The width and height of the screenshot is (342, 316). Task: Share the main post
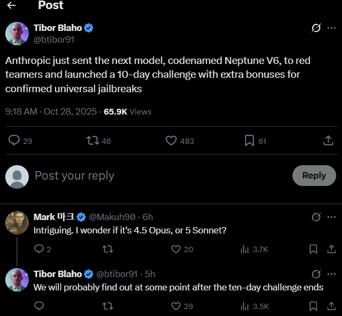(328, 141)
